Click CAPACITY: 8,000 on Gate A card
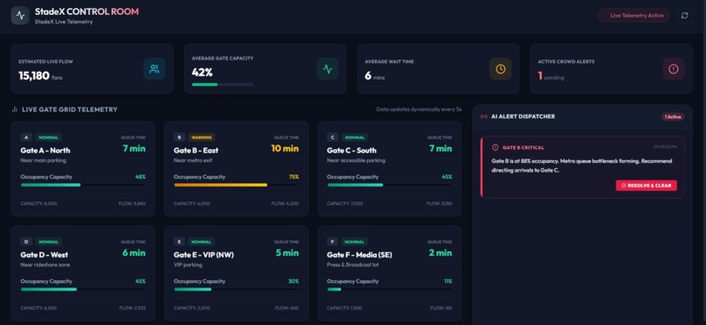Viewport: 706px width, 325px height. [39, 203]
